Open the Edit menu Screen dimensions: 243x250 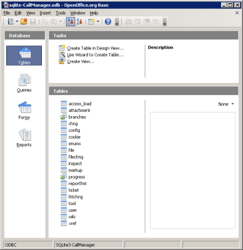18,13
